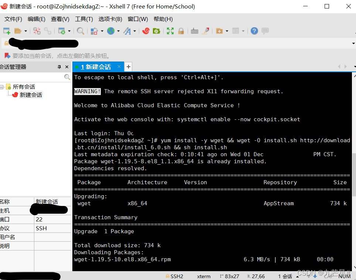Viewport: 356px width, 280px height.
Task: Open the 工具(T) menu
Action: coord(84,19)
